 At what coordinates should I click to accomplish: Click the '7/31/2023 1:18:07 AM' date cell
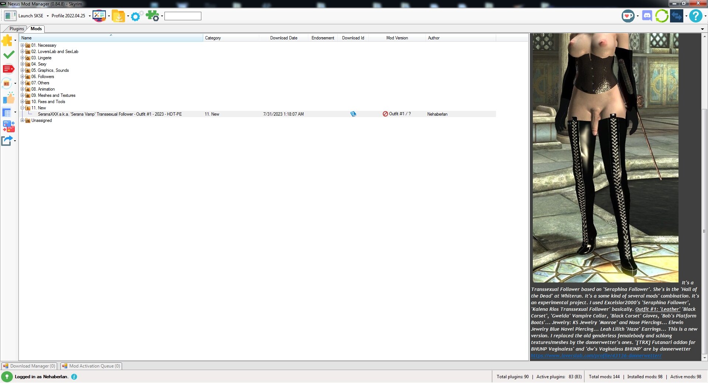click(284, 114)
